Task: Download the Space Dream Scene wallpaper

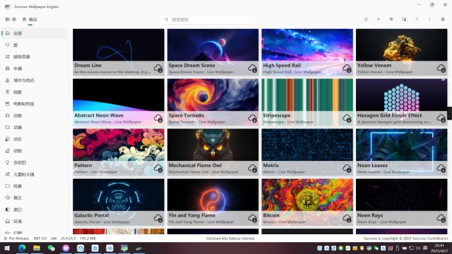Action: pyautogui.click(x=253, y=68)
